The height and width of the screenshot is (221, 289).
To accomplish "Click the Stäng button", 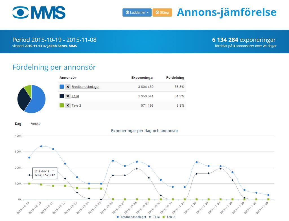I will 162,12.
